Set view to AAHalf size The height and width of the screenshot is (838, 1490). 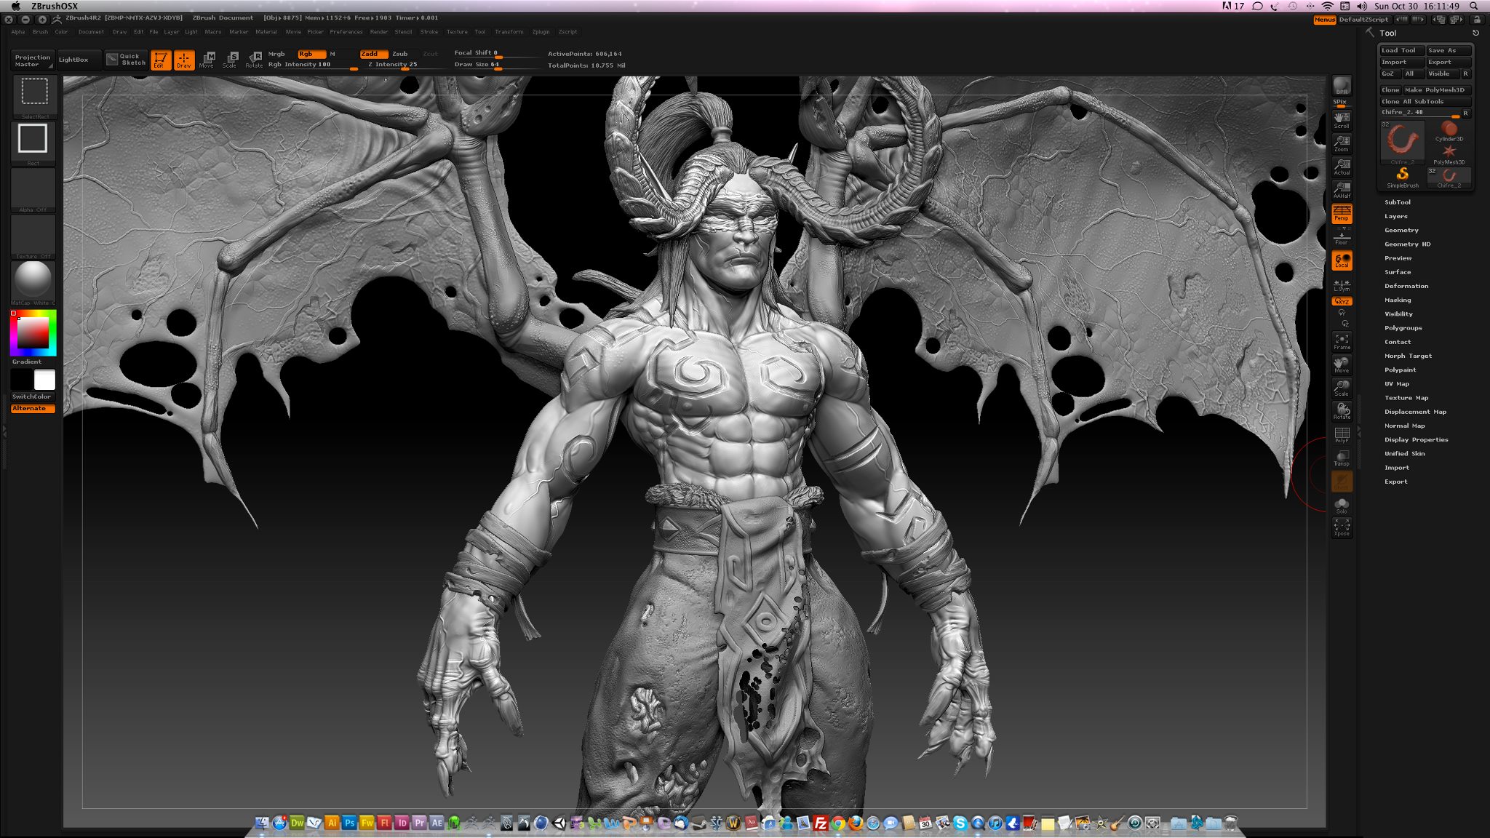1342,191
